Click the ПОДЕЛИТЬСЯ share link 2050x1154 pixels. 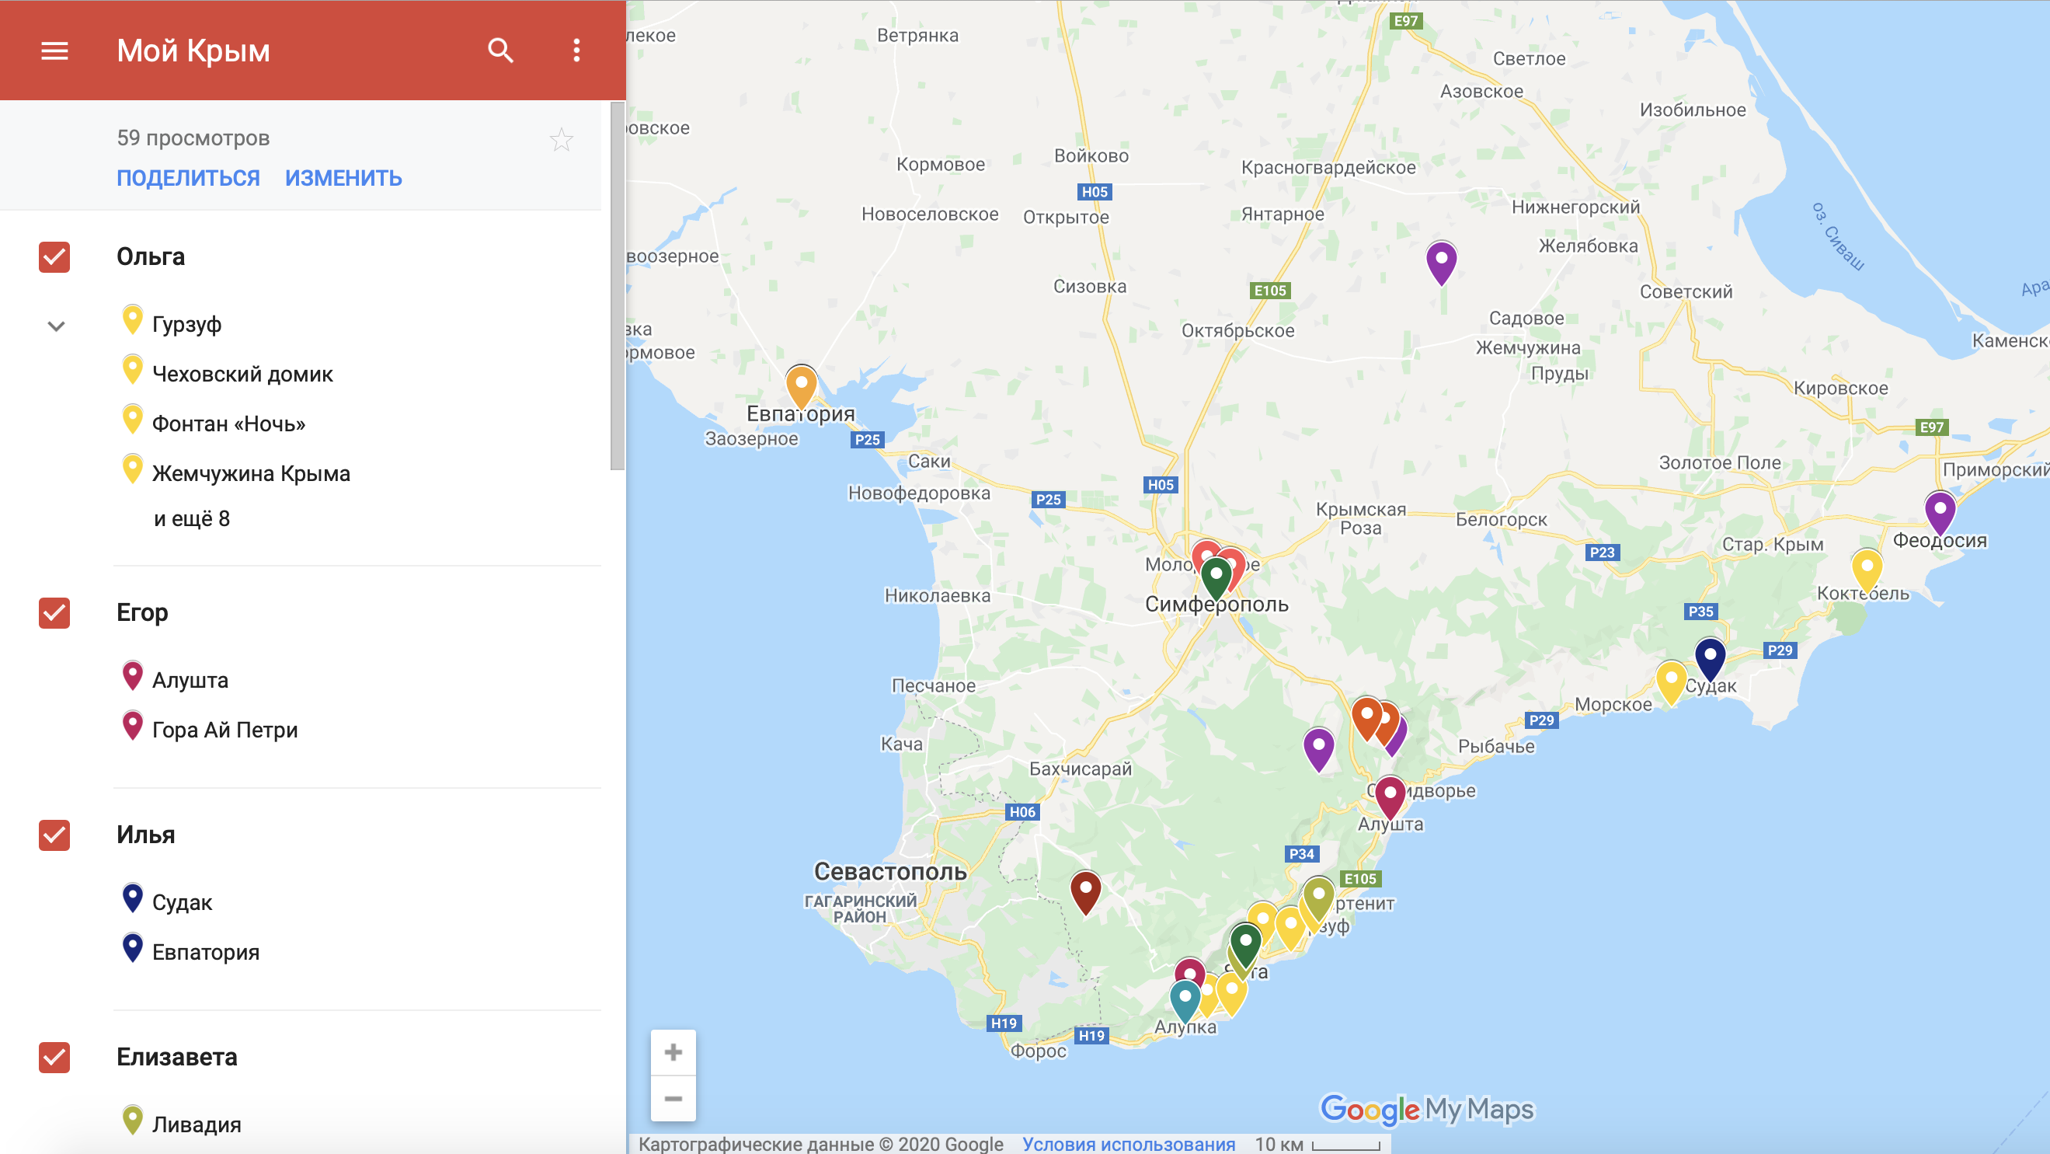pyautogui.click(x=188, y=177)
